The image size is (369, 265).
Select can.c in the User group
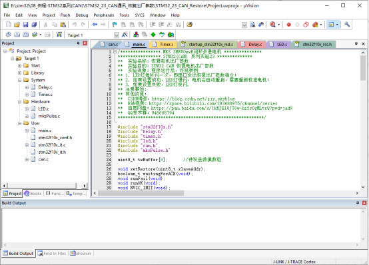pyautogui.click(x=43, y=160)
